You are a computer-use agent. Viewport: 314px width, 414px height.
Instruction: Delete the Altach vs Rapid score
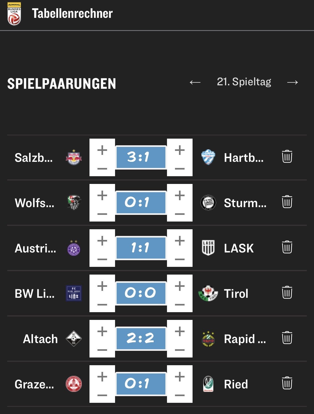click(287, 338)
